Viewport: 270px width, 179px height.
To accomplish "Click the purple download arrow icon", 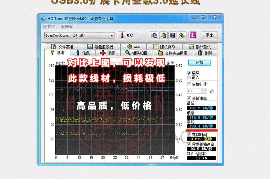I will (193, 35).
